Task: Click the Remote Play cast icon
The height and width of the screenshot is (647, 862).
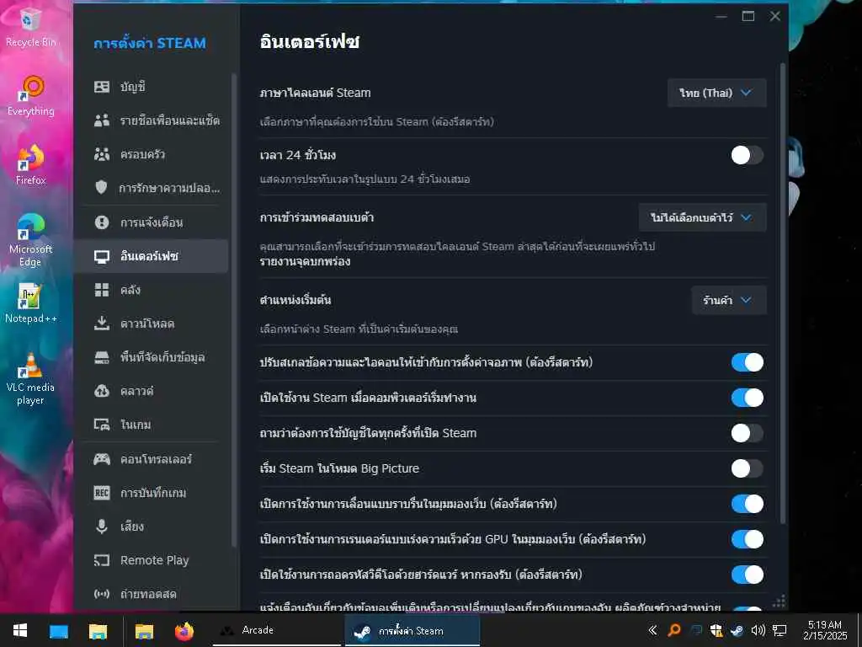Action: (102, 560)
